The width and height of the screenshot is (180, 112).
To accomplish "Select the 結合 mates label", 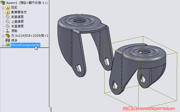I will [x=14, y=40].
